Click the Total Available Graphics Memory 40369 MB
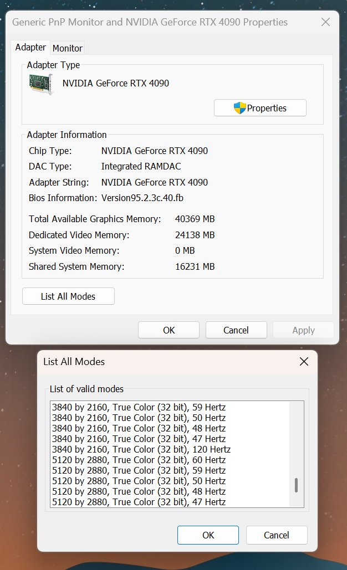 195,219
